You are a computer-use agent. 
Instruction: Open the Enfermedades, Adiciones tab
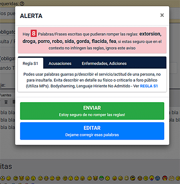point(104,63)
